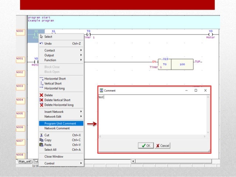Select Delete Horizontal long

click(x=61, y=105)
